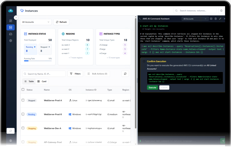Clear the assistant with the trash icon
Viewport: 231px width, 159px height.
[216, 19]
